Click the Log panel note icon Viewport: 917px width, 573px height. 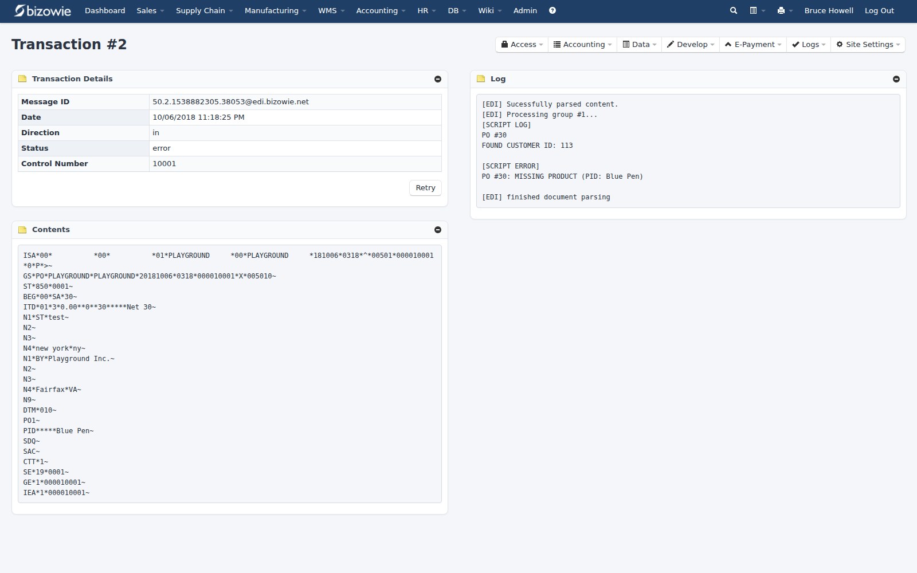tap(481, 79)
